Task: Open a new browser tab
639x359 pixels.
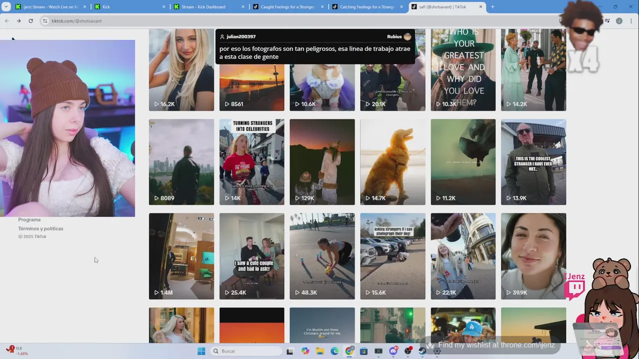Action: (492, 7)
